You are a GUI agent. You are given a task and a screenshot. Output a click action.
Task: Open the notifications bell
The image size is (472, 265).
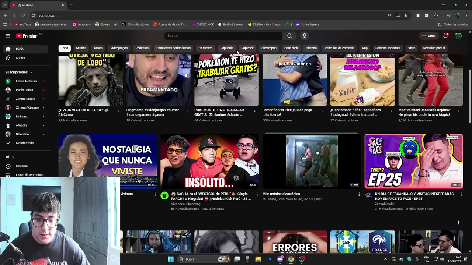point(445,36)
